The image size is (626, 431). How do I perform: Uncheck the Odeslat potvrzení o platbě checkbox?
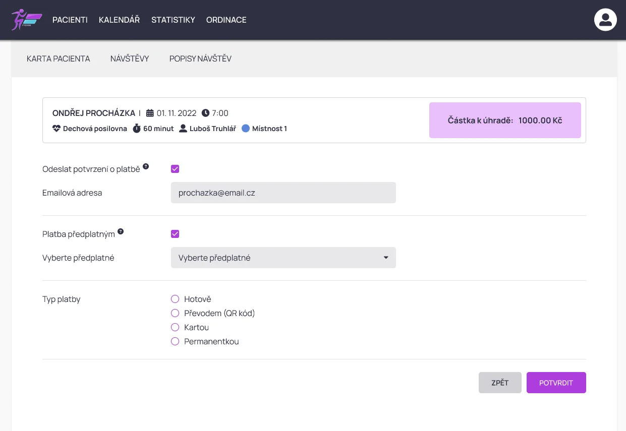175,169
